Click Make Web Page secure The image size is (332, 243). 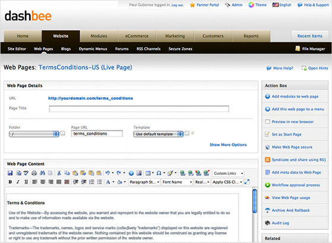[x=292, y=147]
